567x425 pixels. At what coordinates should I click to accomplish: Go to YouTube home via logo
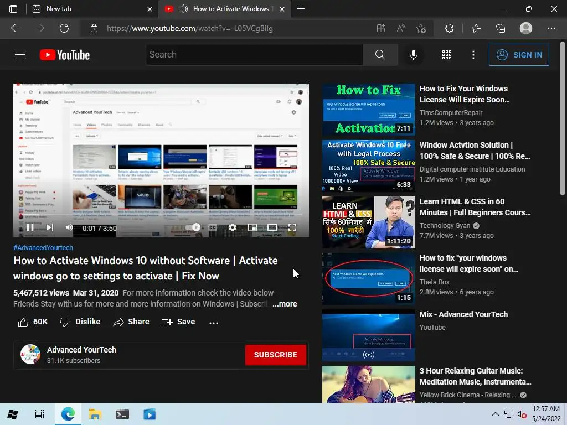[x=65, y=55]
